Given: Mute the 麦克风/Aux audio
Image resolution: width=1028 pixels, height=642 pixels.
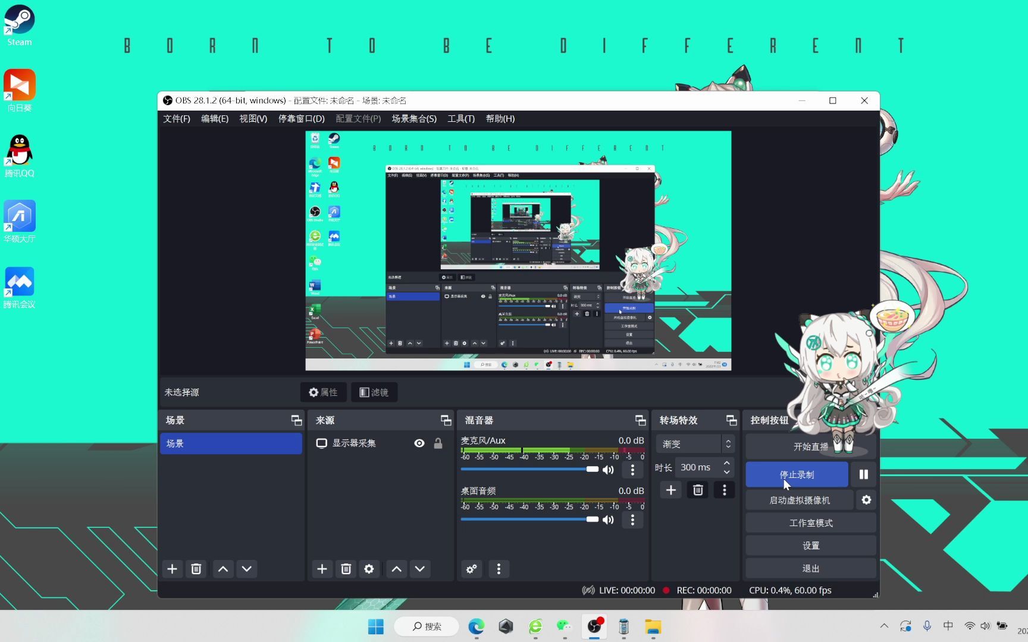Looking at the screenshot, I should [x=608, y=470].
